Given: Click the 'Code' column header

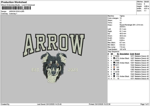Looking at the screenshot, I should click(x=132, y=54).
